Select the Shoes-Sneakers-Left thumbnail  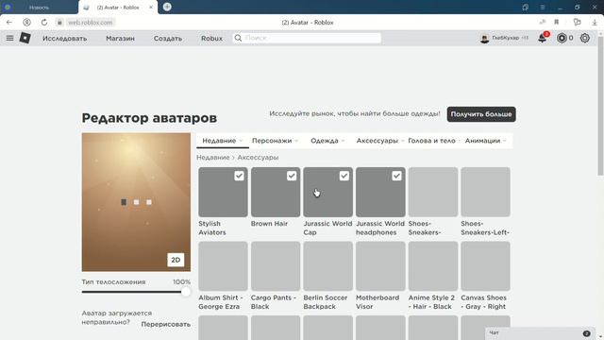[485, 192]
